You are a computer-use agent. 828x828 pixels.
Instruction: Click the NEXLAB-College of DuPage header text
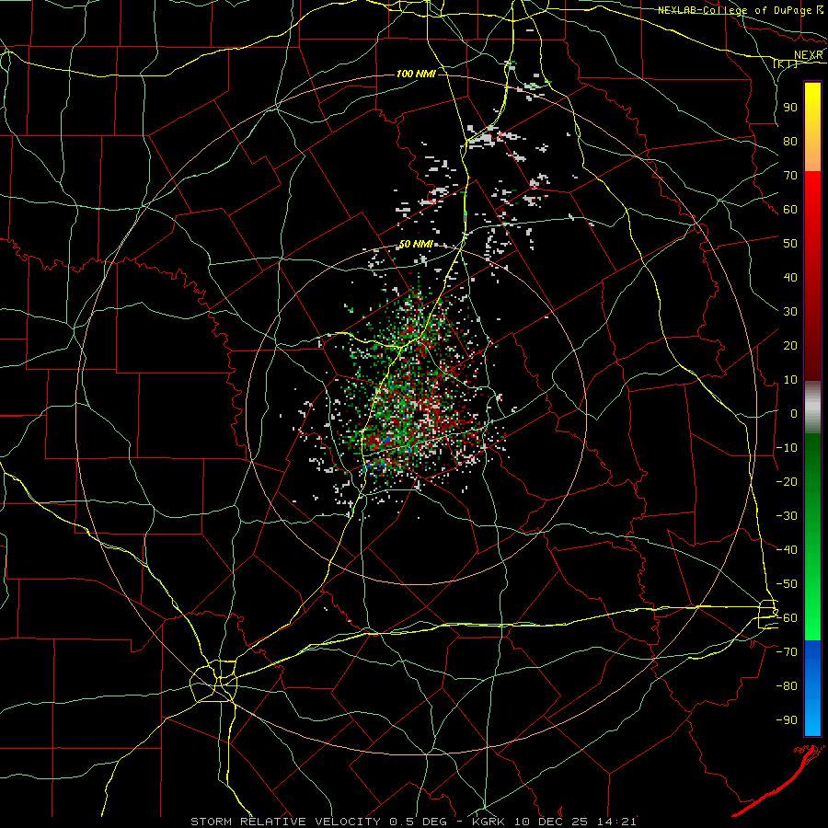[x=735, y=10]
